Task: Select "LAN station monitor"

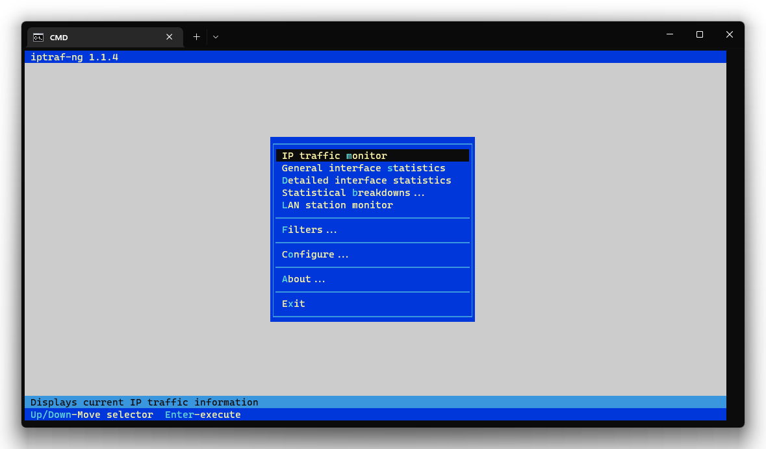Action: tap(337, 204)
